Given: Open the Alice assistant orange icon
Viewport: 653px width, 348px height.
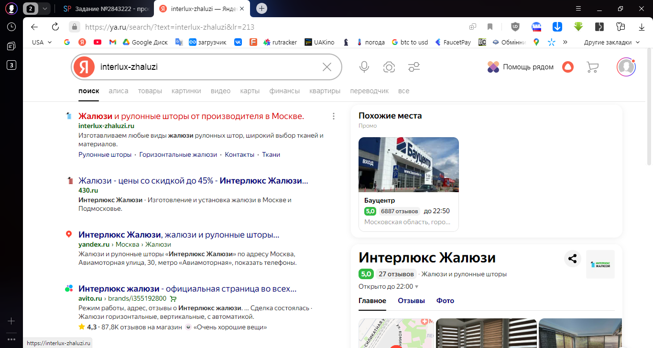Looking at the screenshot, I should point(567,67).
